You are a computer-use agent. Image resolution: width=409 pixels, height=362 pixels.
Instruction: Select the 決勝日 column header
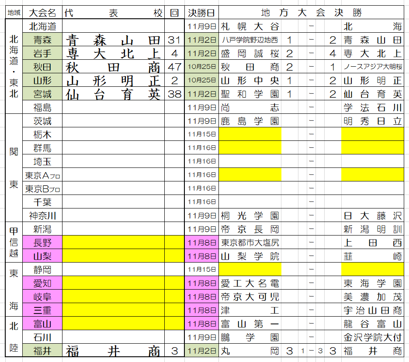[x=201, y=13]
